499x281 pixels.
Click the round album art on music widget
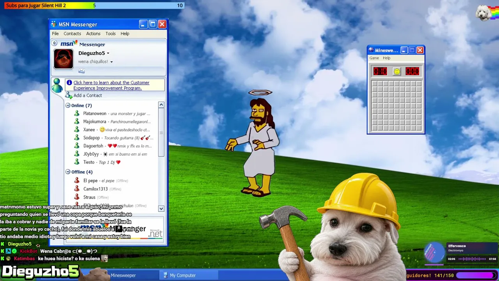[x=434, y=253]
